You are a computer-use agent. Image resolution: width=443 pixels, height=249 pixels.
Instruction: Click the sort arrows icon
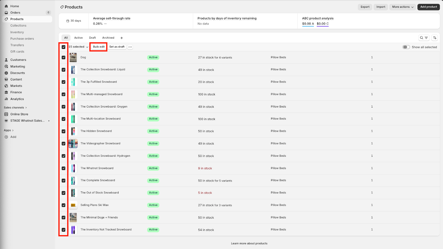(435, 38)
